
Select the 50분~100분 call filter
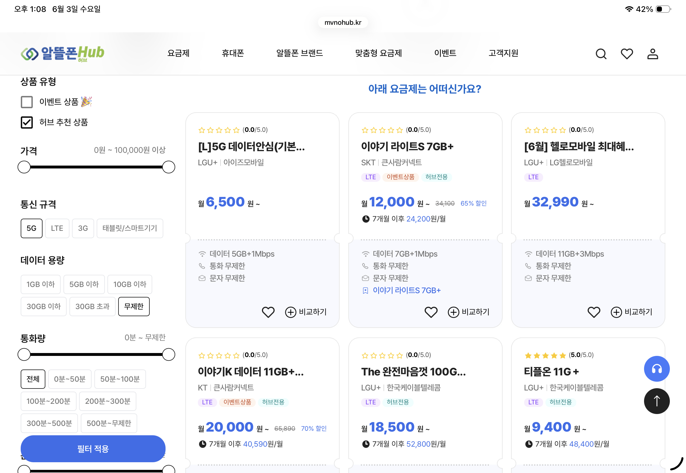click(120, 379)
